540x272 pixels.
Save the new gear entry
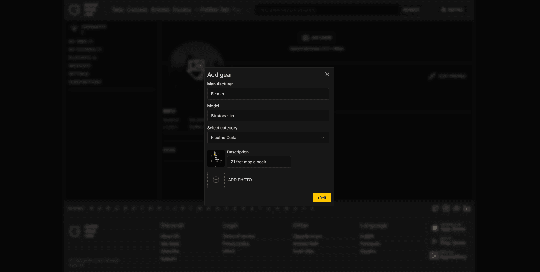click(x=322, y=198)
